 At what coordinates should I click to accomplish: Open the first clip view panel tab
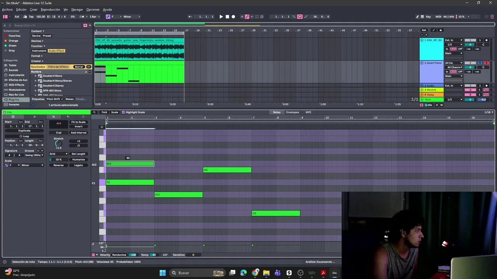coord(13,117)
